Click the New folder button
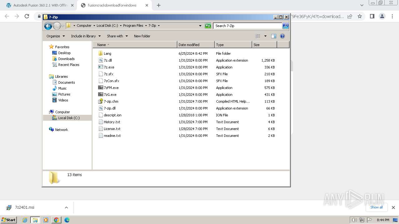The height and width of the screenshot is (224, 399). pos(142,36)
